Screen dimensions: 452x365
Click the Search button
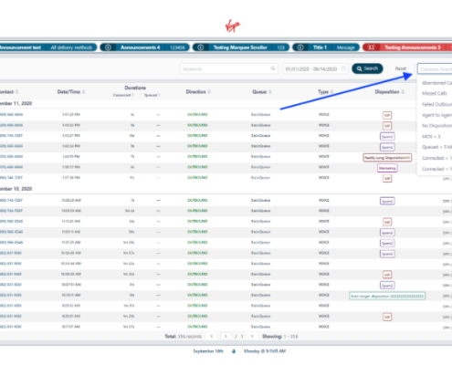[x=367, y=68]
